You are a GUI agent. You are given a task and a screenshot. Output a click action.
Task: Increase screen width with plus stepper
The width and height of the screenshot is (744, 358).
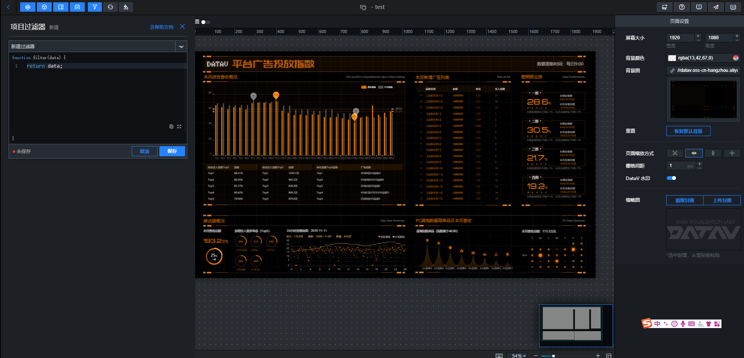click(x=698, y=35)
